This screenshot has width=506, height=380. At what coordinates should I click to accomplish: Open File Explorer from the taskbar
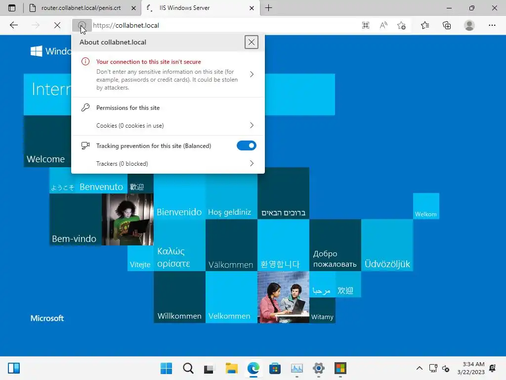point(231,368)
